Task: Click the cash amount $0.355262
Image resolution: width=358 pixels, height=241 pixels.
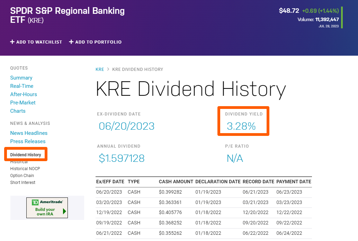Action: click(x=170, y=233)
